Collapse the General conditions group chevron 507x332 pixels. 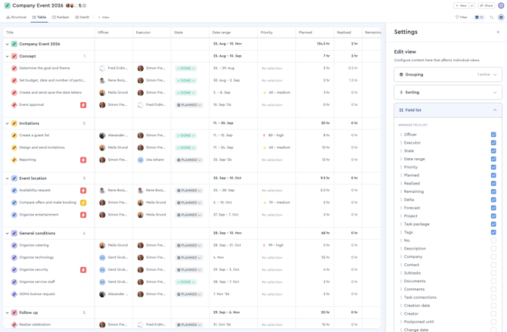pos(7,233)
